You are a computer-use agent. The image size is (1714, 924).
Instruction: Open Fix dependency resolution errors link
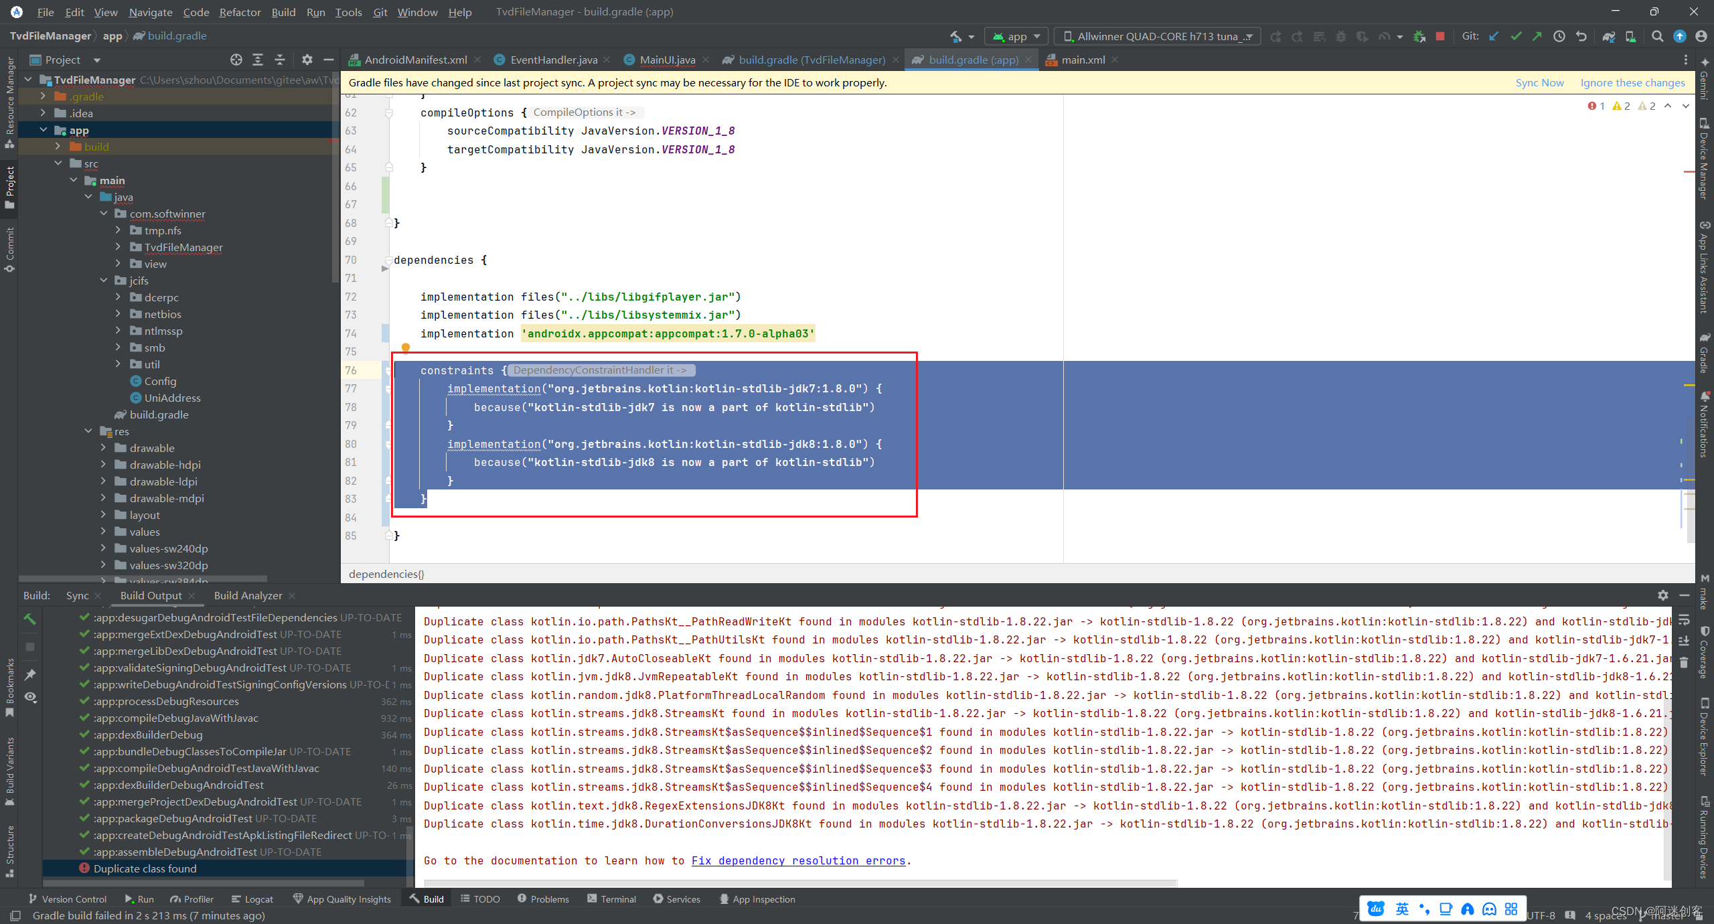798,860
